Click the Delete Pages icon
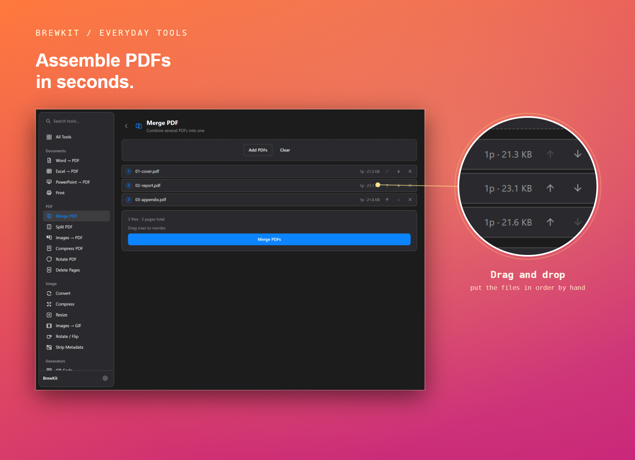The image size is (635, 460). coord(49,270)
